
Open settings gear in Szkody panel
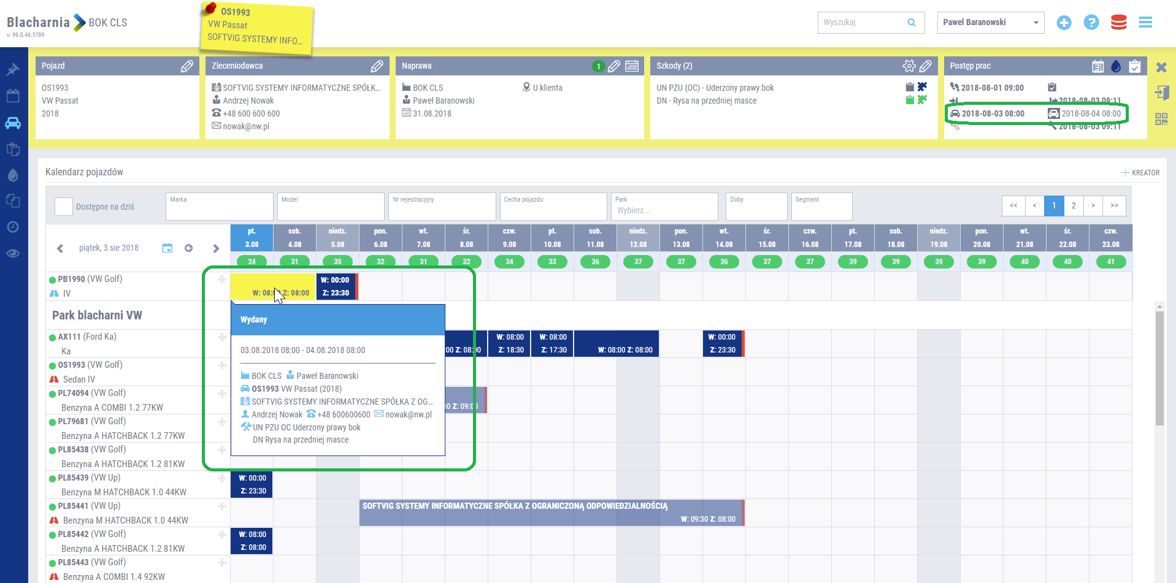point(909,66)
